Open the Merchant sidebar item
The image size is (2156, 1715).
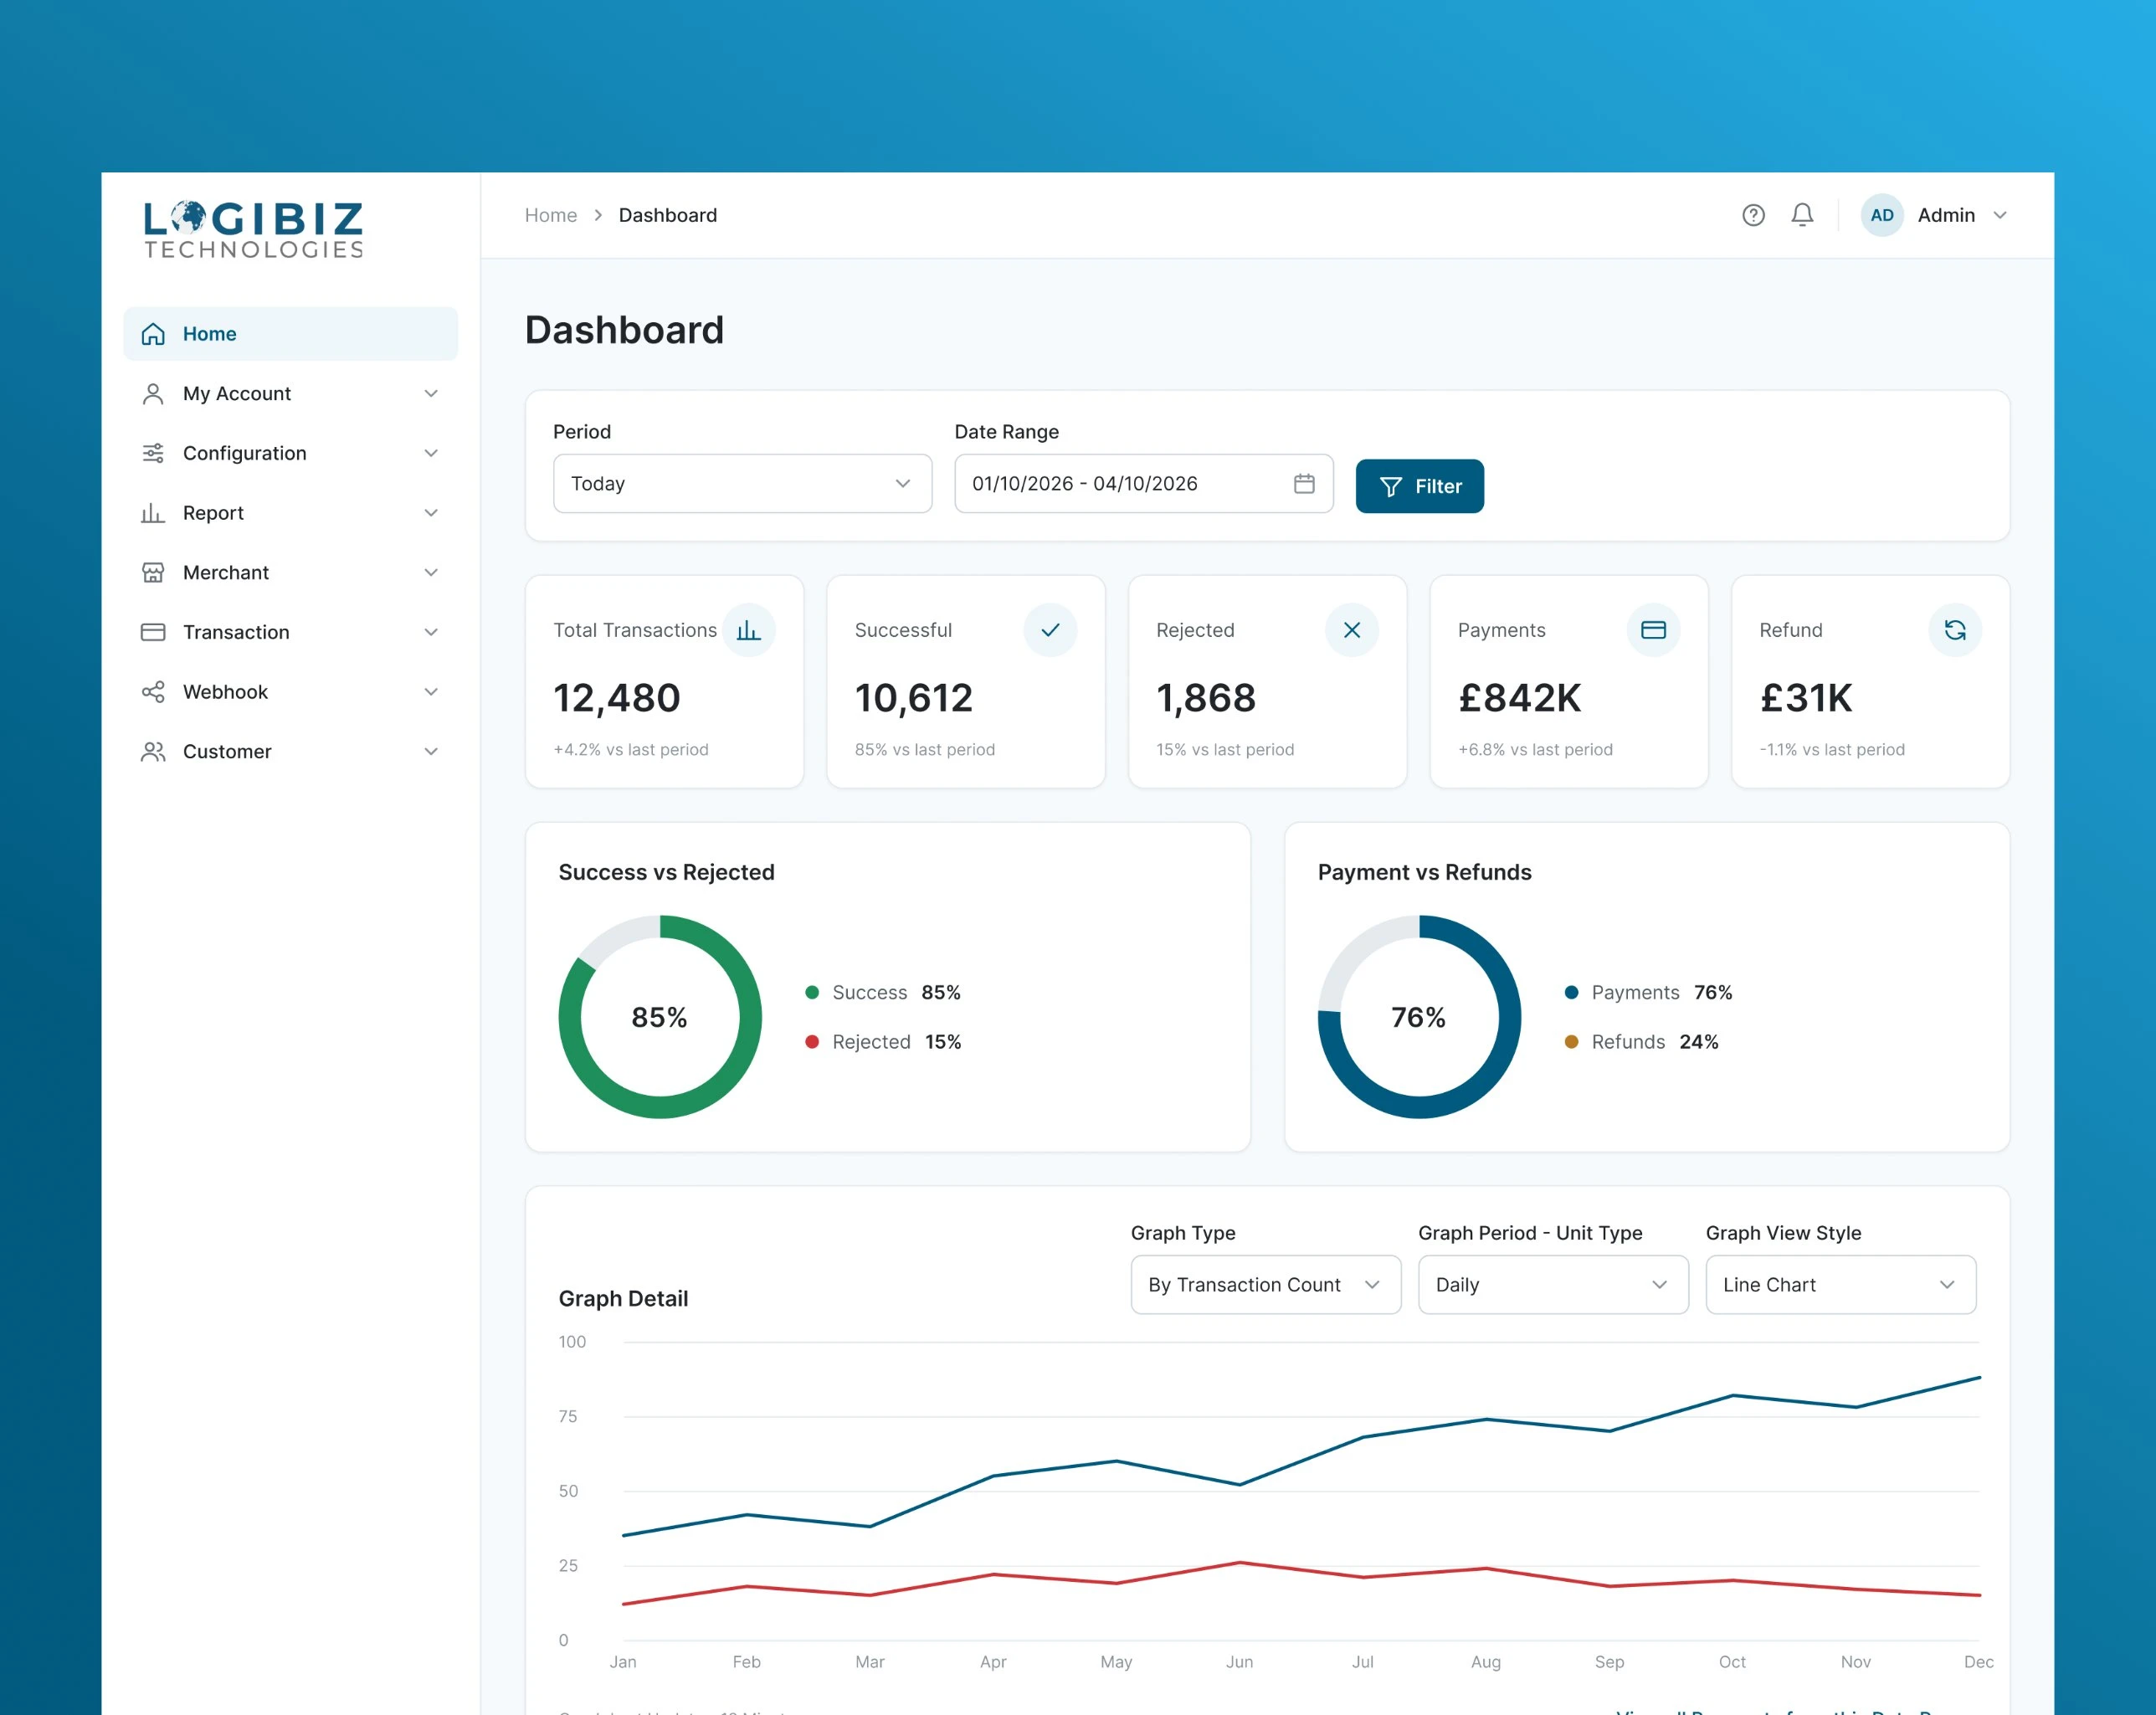click(290, 572)
